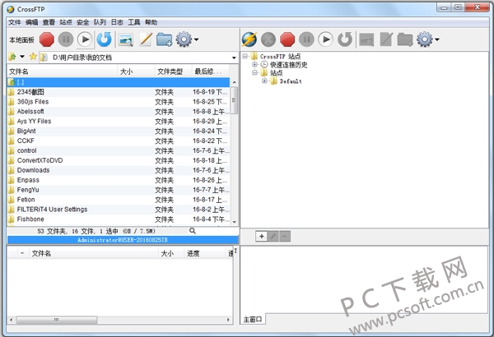
Task: Select the ConvertXToDVD folder
Action: coord(119,160)
